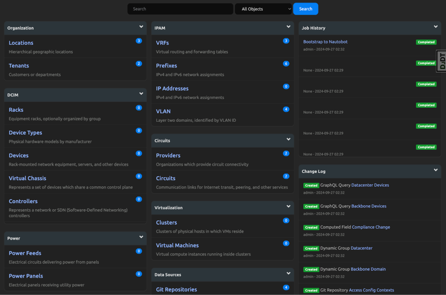The image size is (446, 295).
Task: Open the Backbone Devices GraphQL query link
Action: coord(368,206)
